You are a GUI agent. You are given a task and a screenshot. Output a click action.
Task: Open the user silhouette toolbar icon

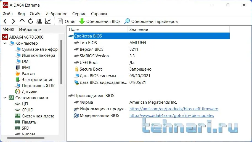click(39, 21)
